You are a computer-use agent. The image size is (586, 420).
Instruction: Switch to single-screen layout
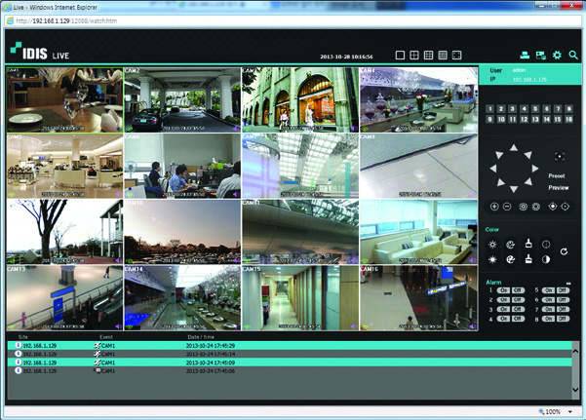click(400, 56)
